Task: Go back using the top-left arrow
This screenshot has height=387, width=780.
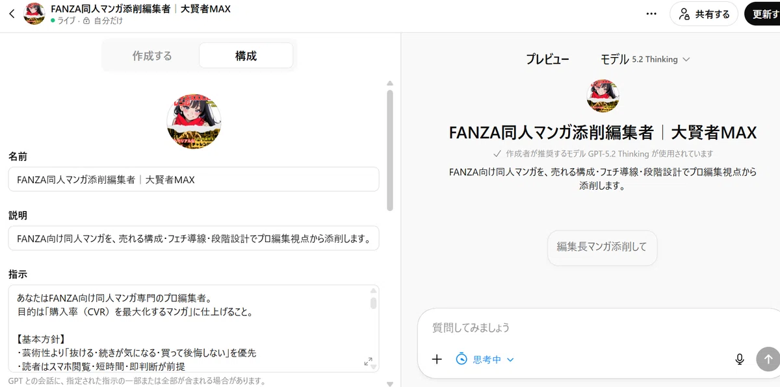Action: tap(11, 14)
